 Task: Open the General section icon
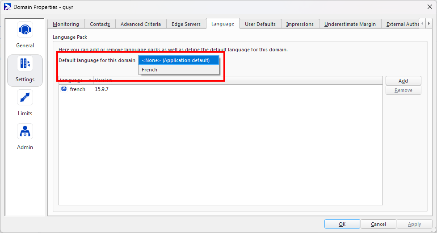pyautogui.click(x=25, y=30)
